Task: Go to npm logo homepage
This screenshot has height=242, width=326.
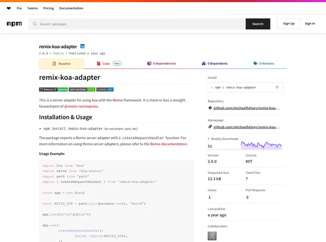Action: [x=14, y=24]
